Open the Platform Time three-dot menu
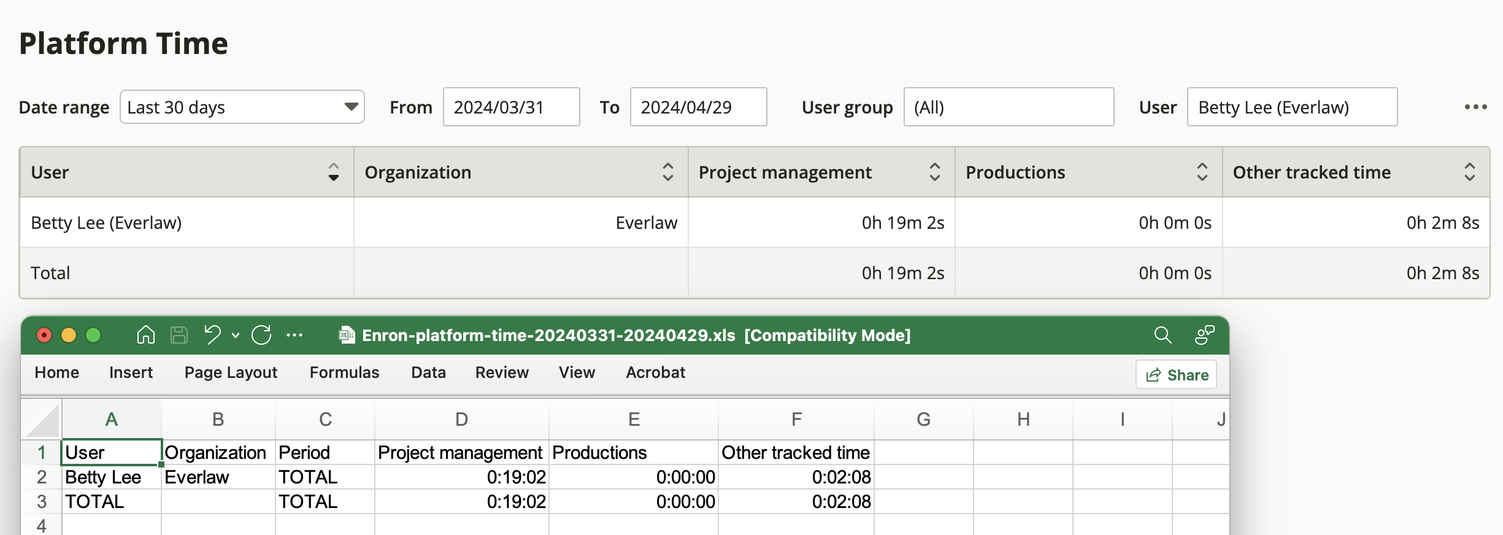Screen dimensions: 1503x535 point(1475,107)
